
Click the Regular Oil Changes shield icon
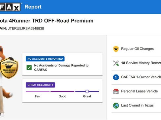(116, 49)
